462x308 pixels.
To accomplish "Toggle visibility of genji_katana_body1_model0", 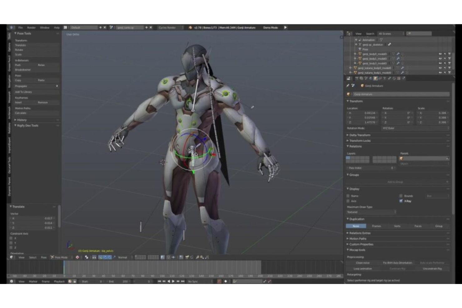I will point(440,72).
